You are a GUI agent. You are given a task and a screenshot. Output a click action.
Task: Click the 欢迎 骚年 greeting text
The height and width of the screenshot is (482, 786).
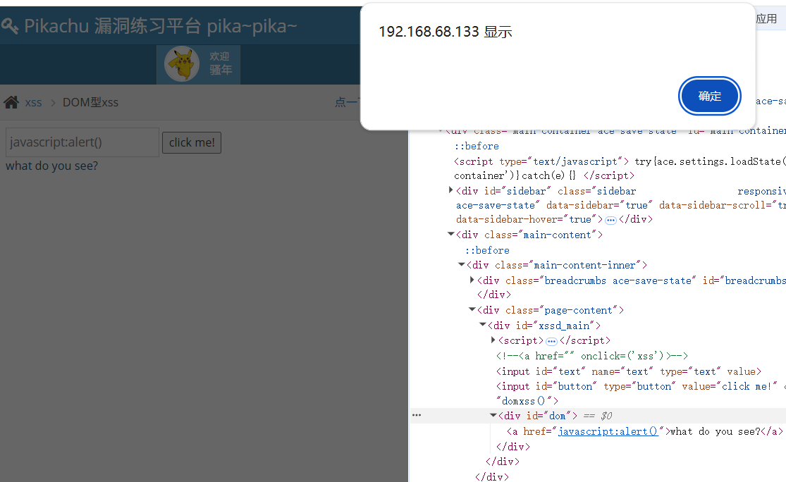point(221,63)
